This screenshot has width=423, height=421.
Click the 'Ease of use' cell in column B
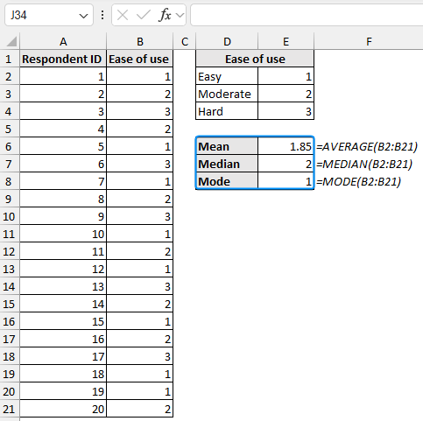coord(140,59)
